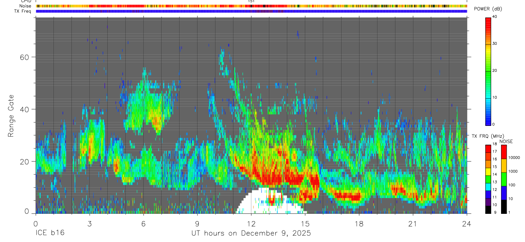Click the 1 tick on NOISE scale
Screen dimensions: 525x242
point(509,212)
